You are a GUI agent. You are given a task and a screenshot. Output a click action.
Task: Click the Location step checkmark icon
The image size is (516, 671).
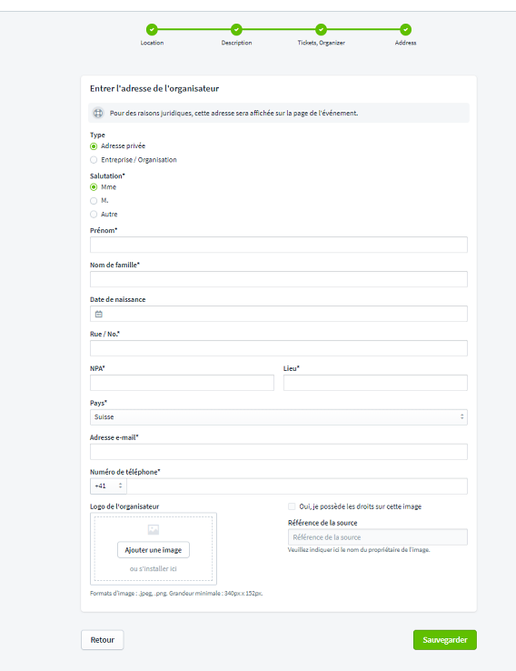[x=152, y=29]
